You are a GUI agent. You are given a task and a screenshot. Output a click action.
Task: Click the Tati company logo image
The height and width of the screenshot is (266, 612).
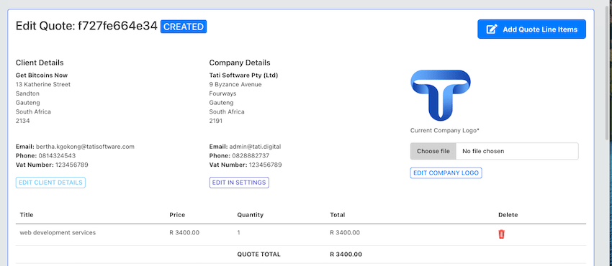pyautogui.click(x=440, y=96)
